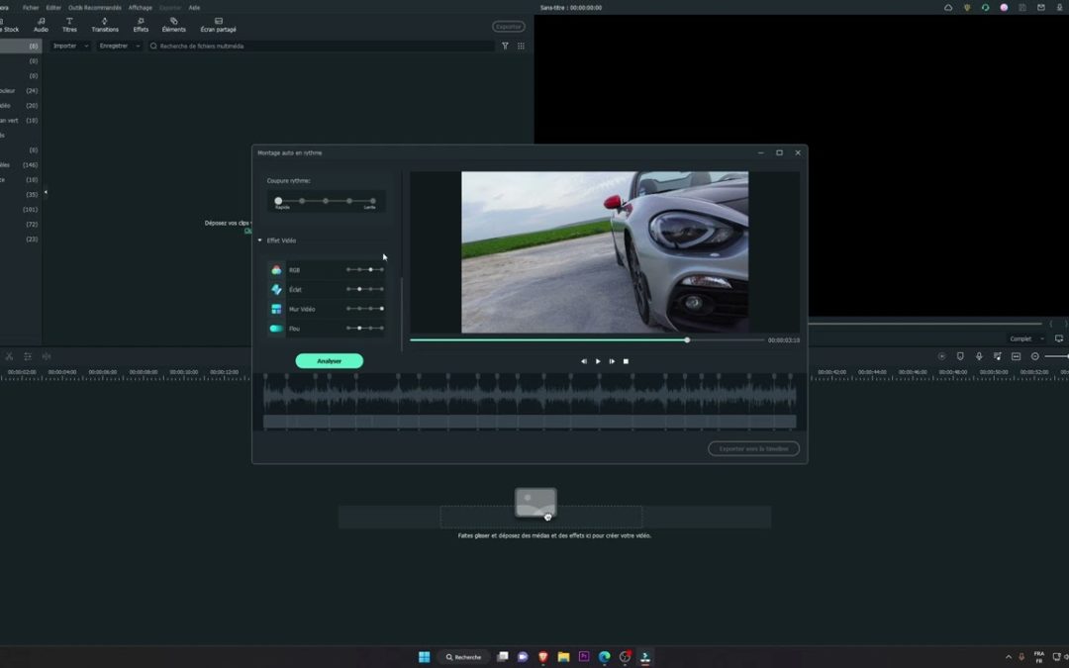
Task: Click the timeline fit-to-width icon
Action: (1016, 356)
